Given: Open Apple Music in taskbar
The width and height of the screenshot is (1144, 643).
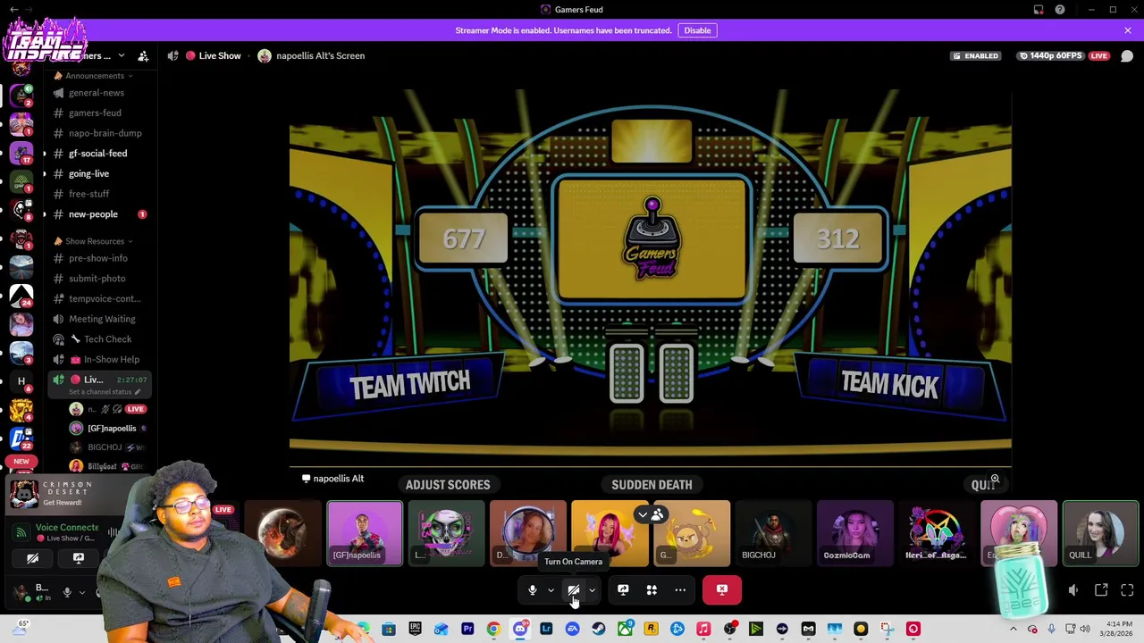Looking at the screenshot, I should tap(703, 630).
